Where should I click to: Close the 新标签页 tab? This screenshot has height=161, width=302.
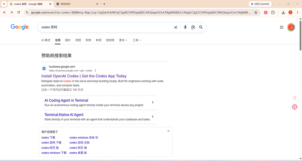(97, 4)
